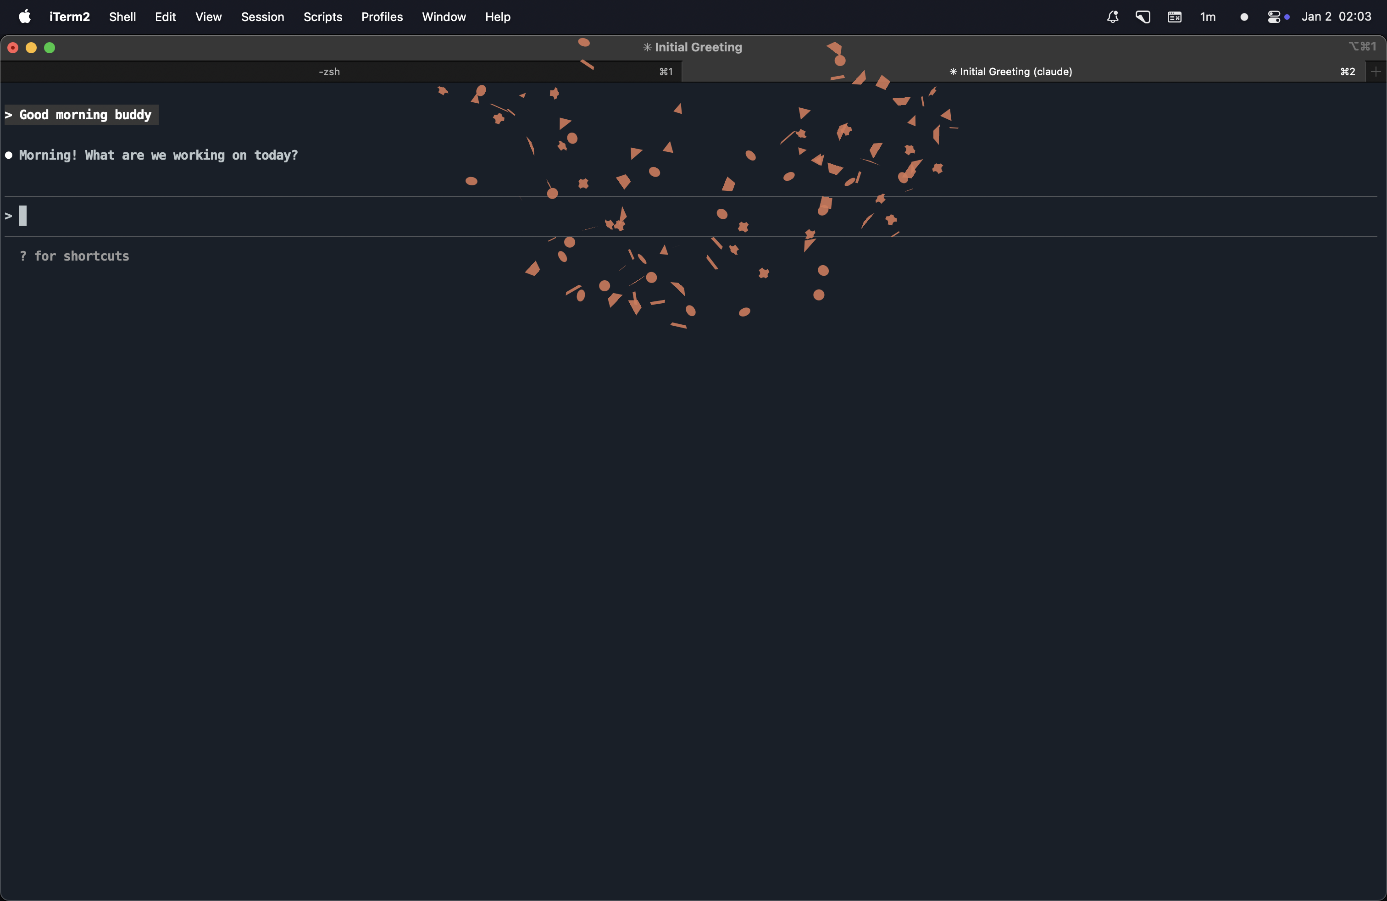Open a new tab with the plus icon
This screenshot has width=1387, height=901.
[x=1376, y=72]
